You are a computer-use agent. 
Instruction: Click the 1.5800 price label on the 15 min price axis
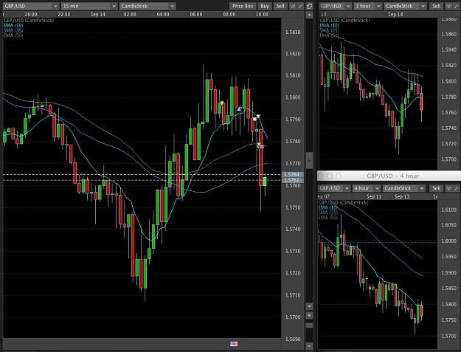(293, 97)
